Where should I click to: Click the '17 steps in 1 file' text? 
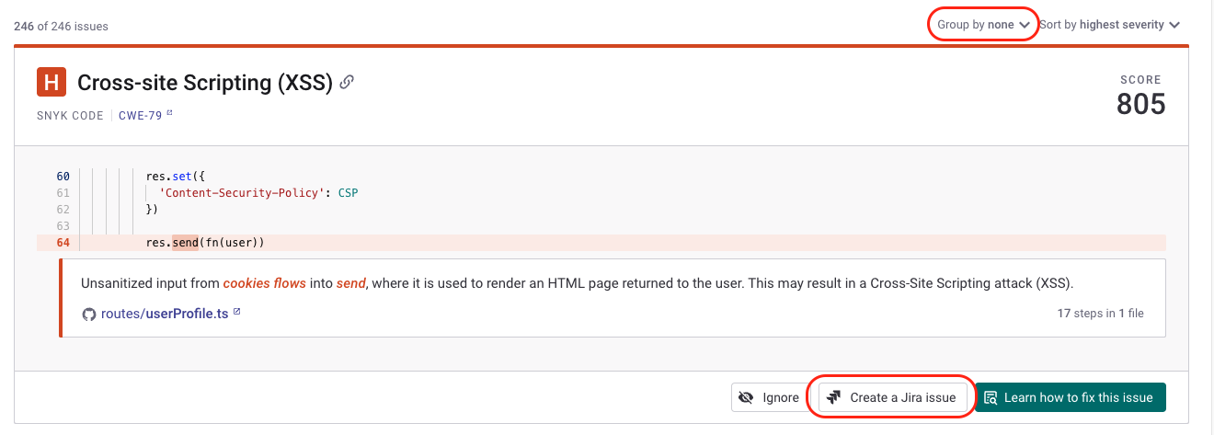pyautogui.click(x=1100, y=314)
